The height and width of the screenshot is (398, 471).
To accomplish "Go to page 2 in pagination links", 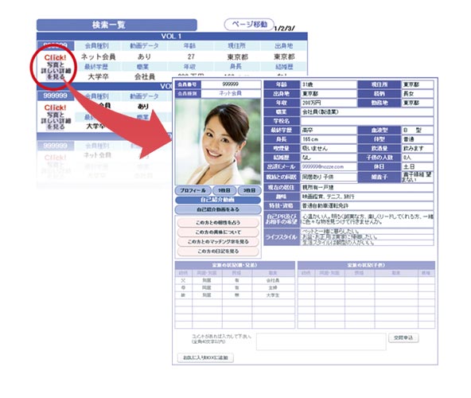I will click(282, 29).
